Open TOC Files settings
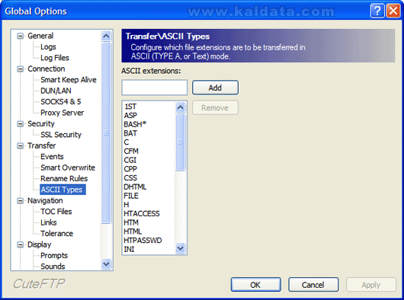Screen dimensions: 404x300 (x=56, y=212)
